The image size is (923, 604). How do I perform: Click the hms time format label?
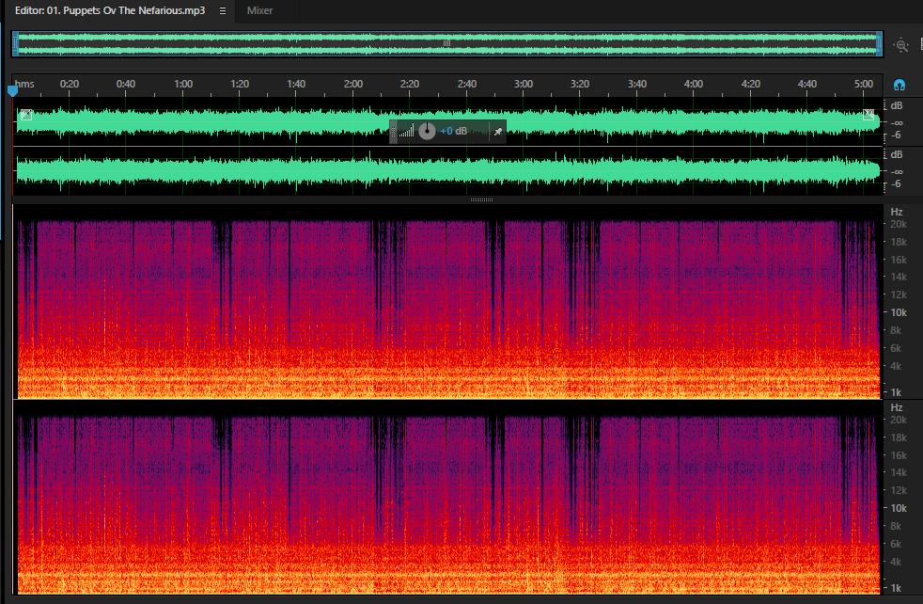click(24, 85)
